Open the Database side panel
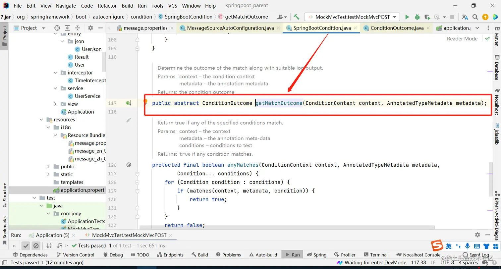Image resolution: width=501 pixels, height=269 pixels. (497, 68)
